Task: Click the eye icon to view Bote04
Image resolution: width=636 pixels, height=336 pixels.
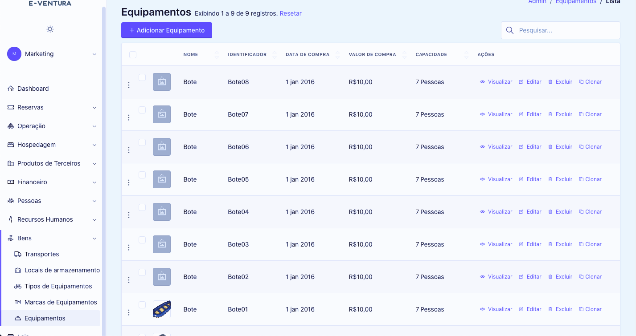Action: point(482,212)
